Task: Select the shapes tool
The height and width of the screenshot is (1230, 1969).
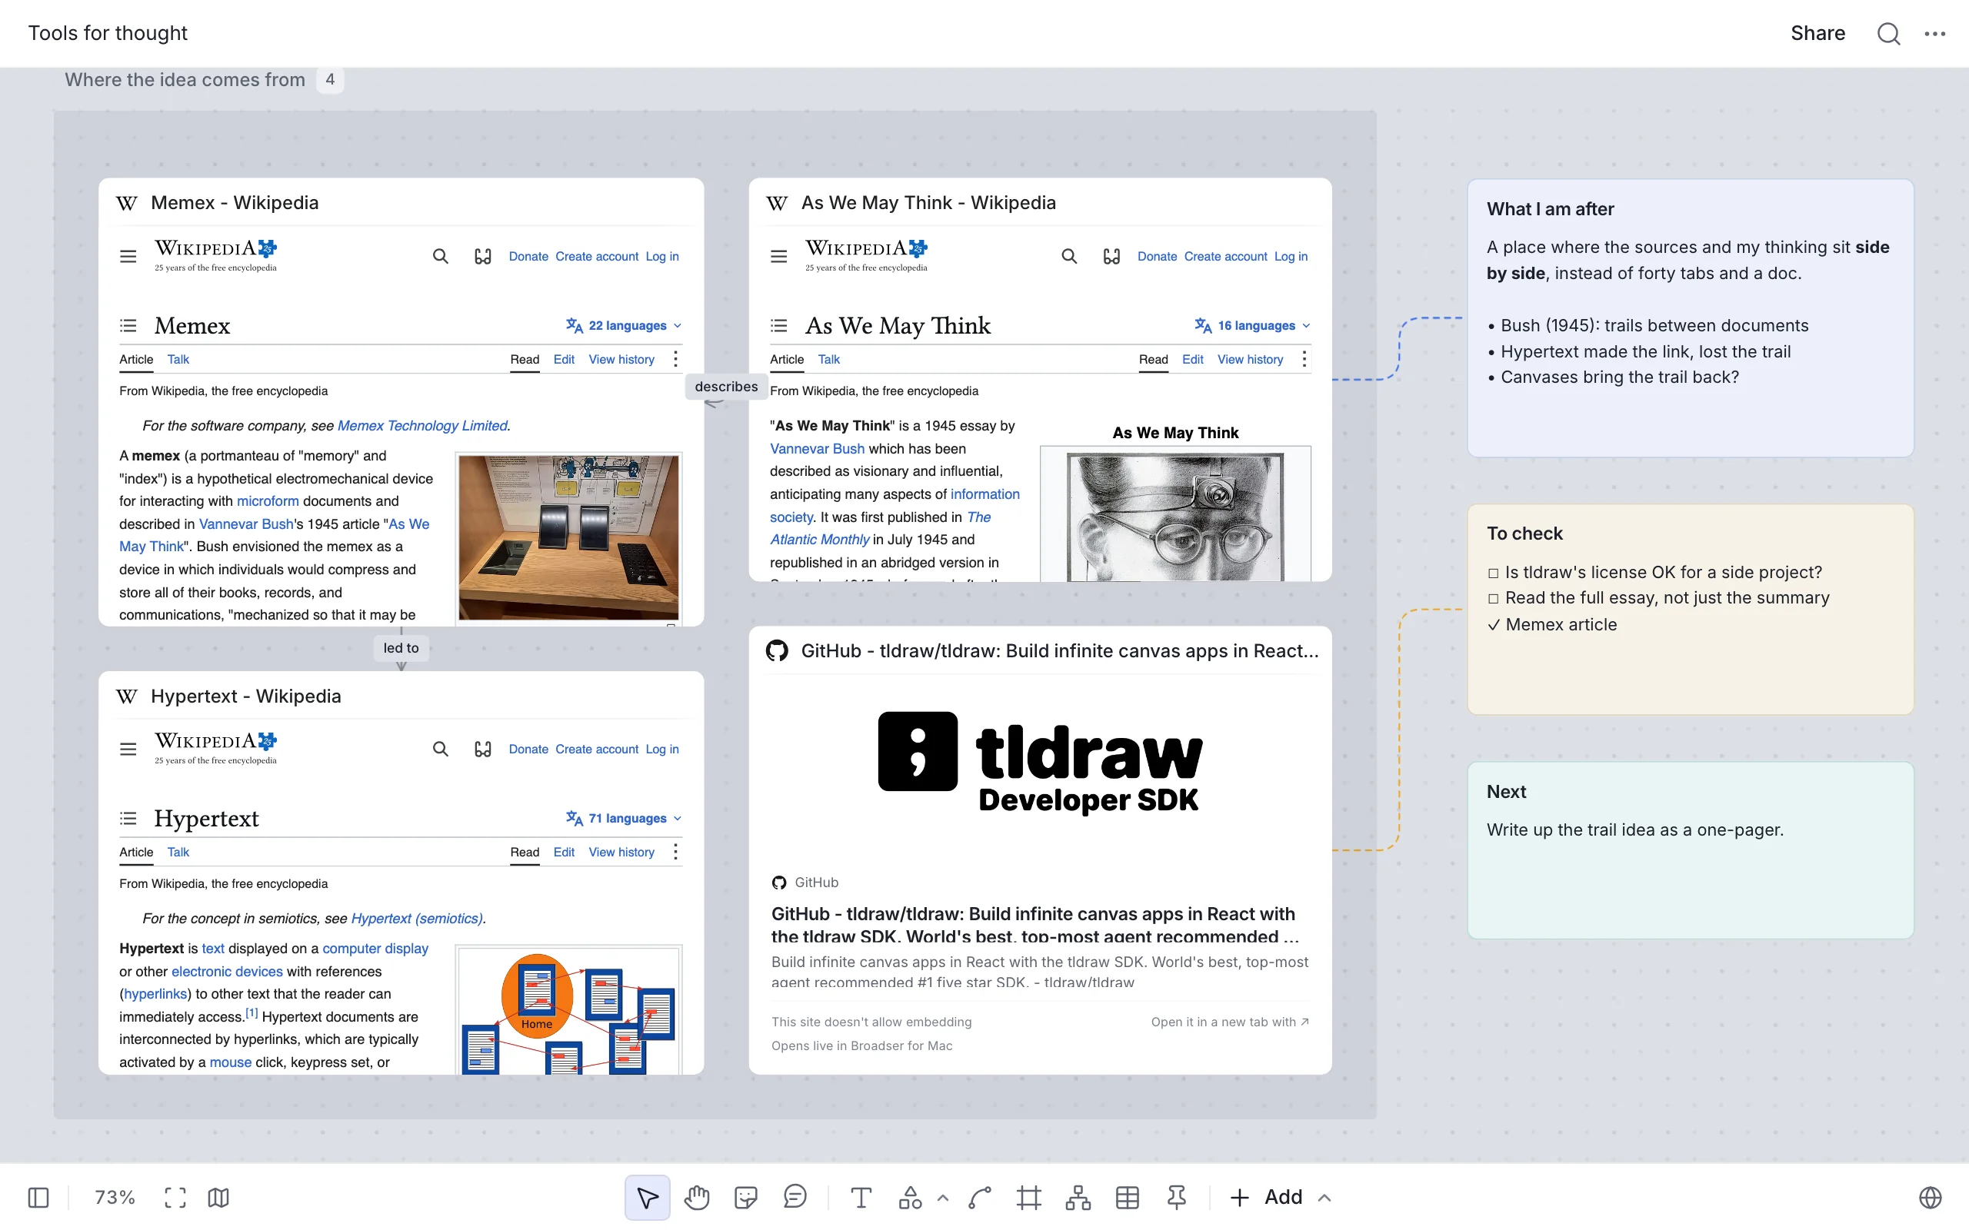Action: pos(910,1198)
